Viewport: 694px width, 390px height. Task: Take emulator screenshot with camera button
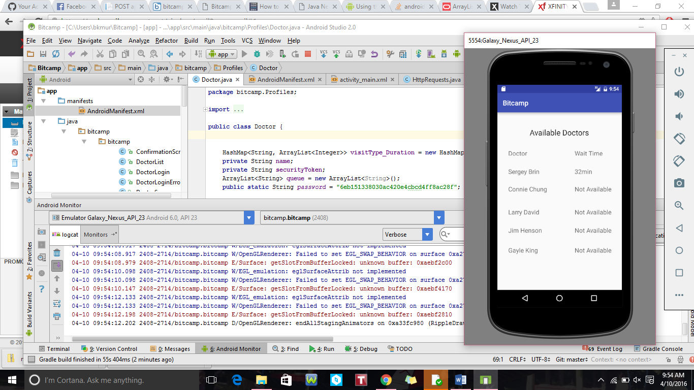[x=679, y=183]
